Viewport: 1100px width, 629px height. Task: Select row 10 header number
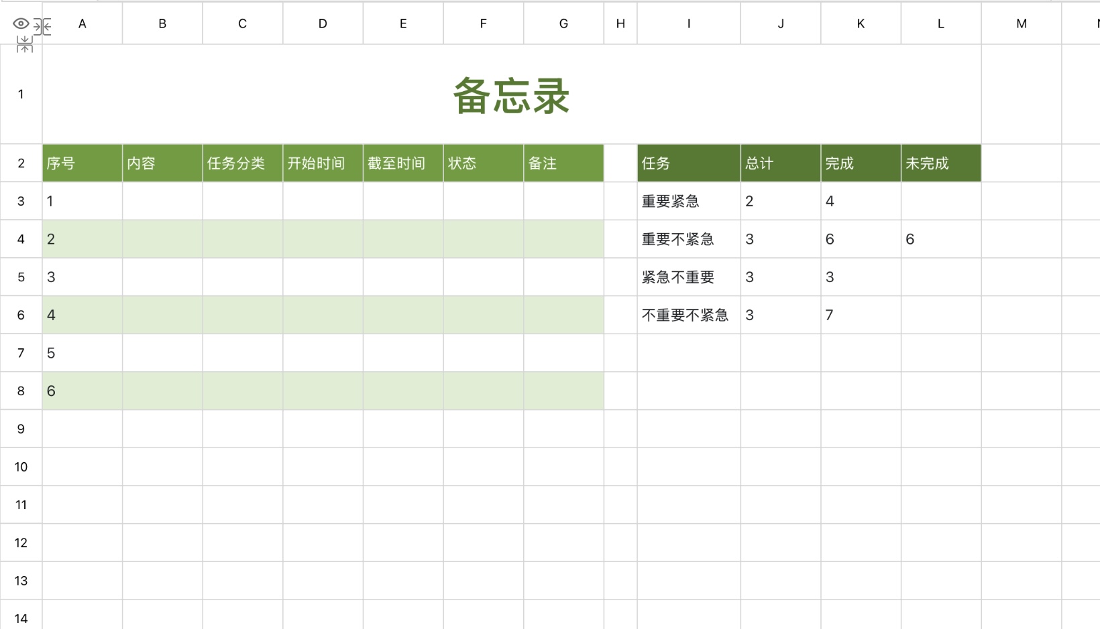click(x=21, y=467)
